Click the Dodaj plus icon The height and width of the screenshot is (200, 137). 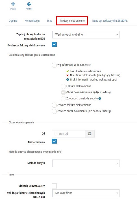13,4
